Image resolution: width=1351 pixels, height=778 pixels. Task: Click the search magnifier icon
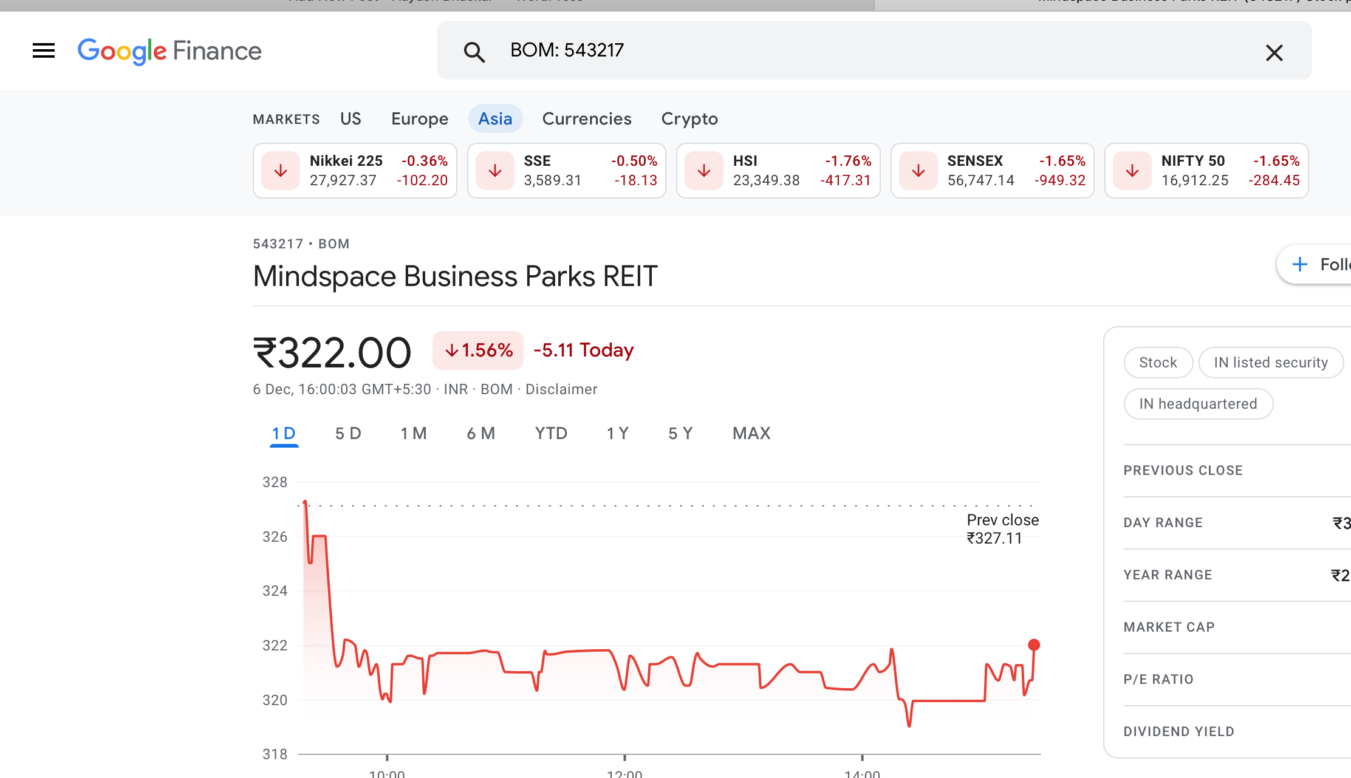[x=474, y=52]
